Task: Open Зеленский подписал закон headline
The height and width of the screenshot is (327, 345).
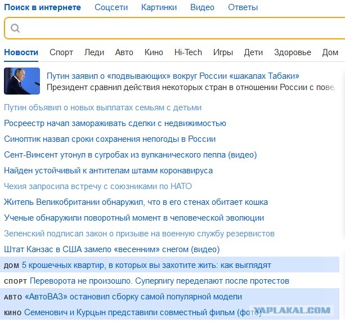Action: tap(139, 234)
